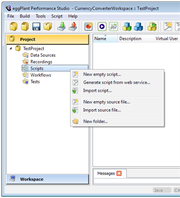
Task: Click the first colored blocks build icon
Action: pyautogui.click(x=127, y=27)
